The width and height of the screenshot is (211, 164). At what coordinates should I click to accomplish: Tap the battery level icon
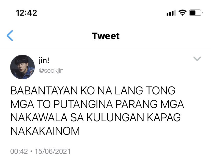pos(196,13)
